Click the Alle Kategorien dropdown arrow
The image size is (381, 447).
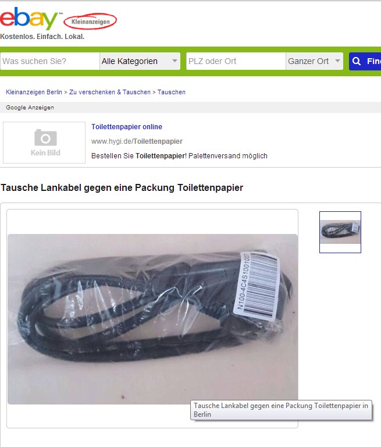[175, 61]
